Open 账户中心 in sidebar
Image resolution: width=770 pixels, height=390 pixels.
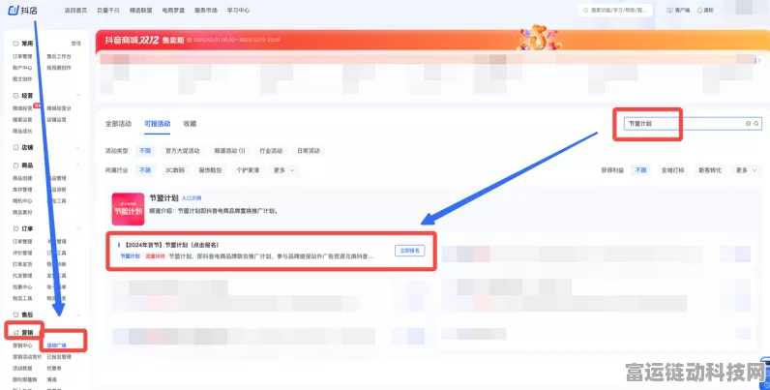(x=22, y=69)
